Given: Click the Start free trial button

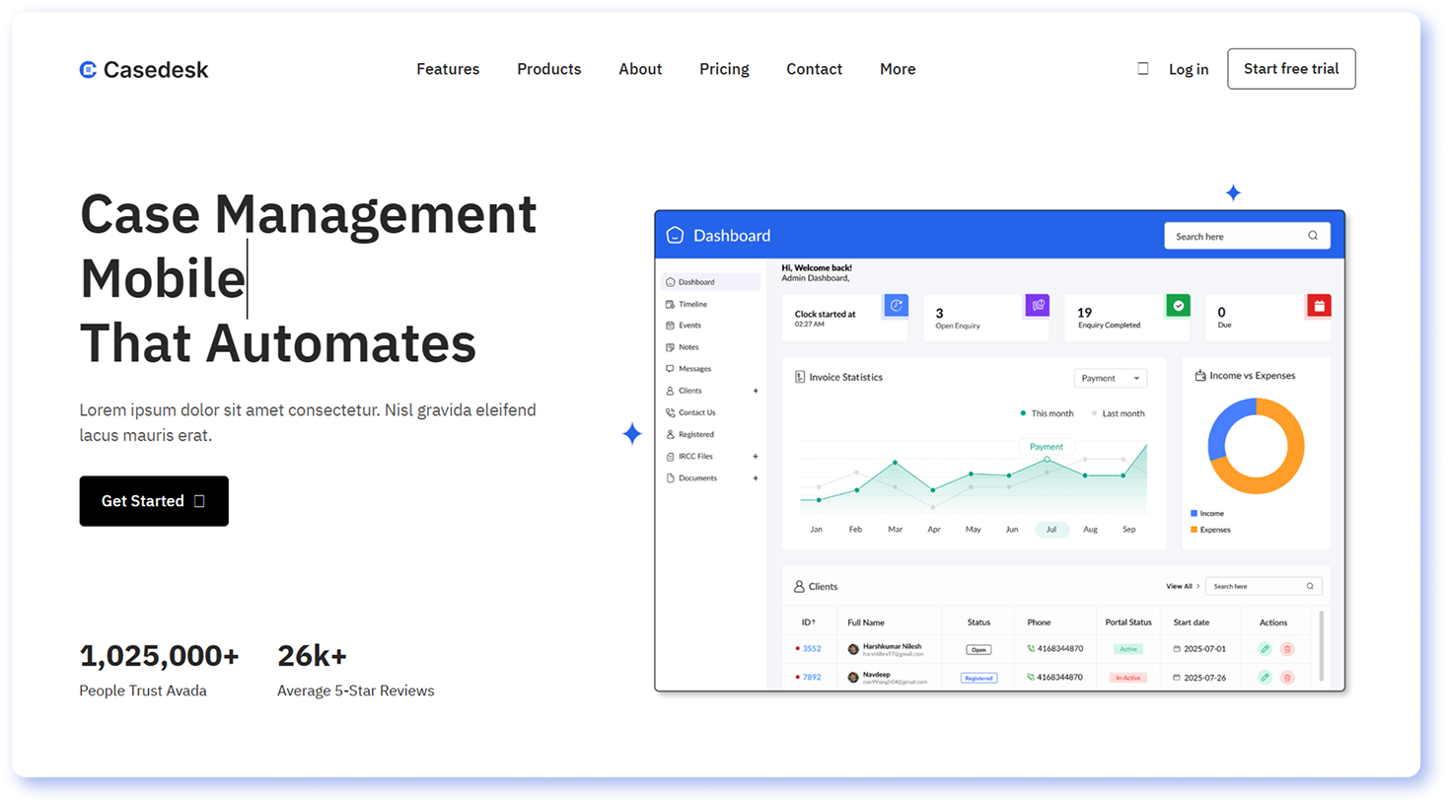Looking at the screenshot, I should click(1291, 69).
